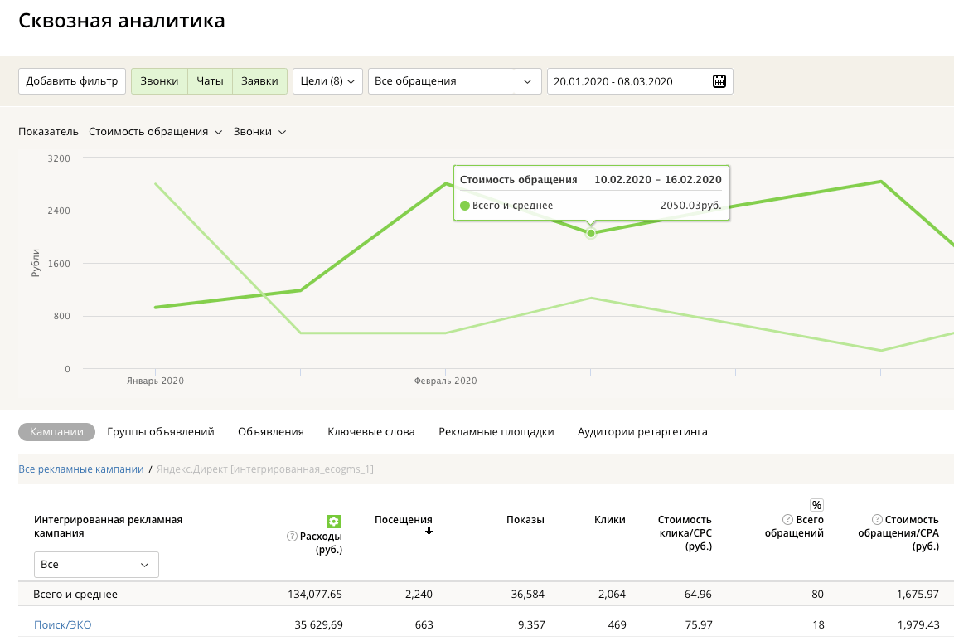Click the green gear settings icon above Расходы

(334, 522)
